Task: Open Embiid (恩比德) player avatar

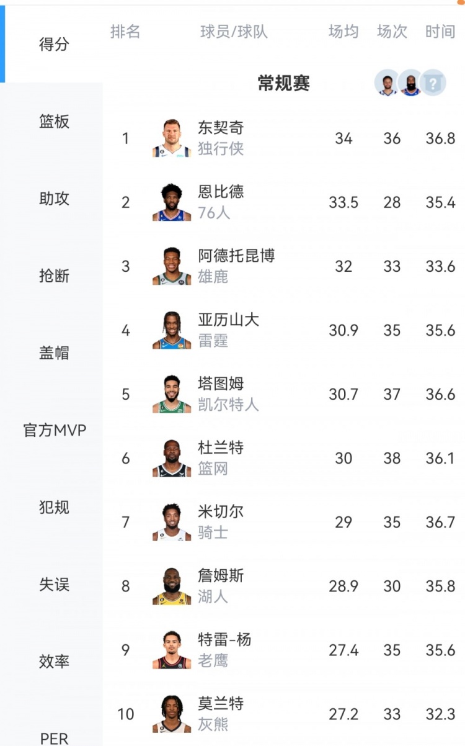Action: point(172,202)
